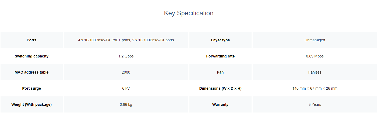Click the 2000 MAC table value
This screenshot has width=378, height=116.
[x=126, y=72]
